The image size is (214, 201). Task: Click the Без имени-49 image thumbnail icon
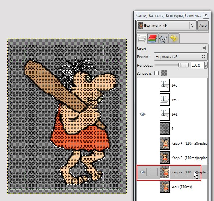(x=140, y=25)
